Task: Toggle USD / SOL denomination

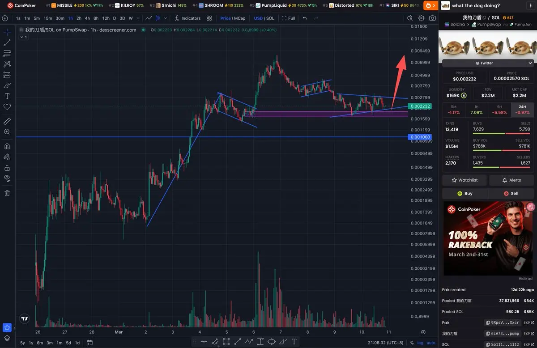Action: pos(264,18)
